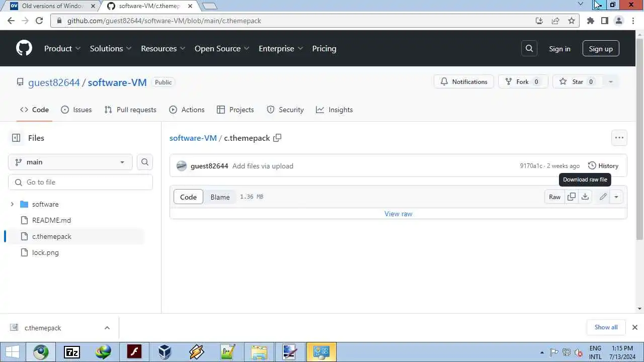The width and height of the screenshot is (644, 362).
Task: Launch Flash icon in taskbar
Action: 134,352
